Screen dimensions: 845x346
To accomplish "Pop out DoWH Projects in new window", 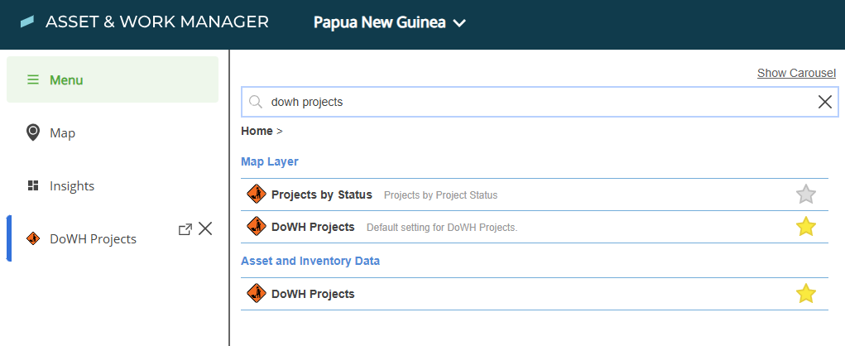I will pos(185,229).
